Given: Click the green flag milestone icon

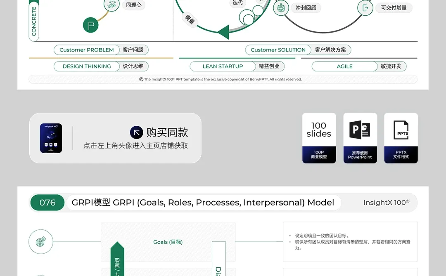Looking at the screenshot, I should point(90,25).
